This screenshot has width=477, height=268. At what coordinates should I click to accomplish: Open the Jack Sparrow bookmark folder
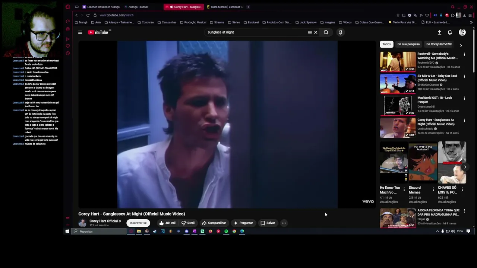tap(306, 22)
